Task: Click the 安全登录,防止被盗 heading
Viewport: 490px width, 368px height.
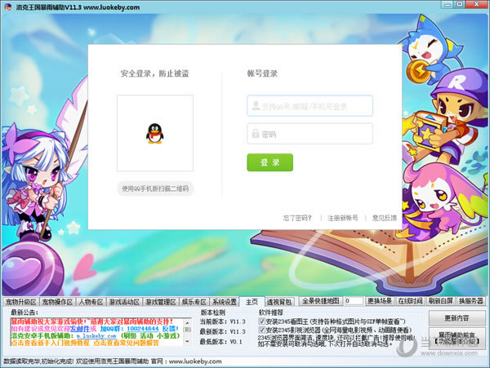Action: (x=154, y=73)
